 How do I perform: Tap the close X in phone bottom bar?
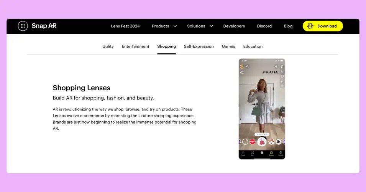tap(262, 153)
